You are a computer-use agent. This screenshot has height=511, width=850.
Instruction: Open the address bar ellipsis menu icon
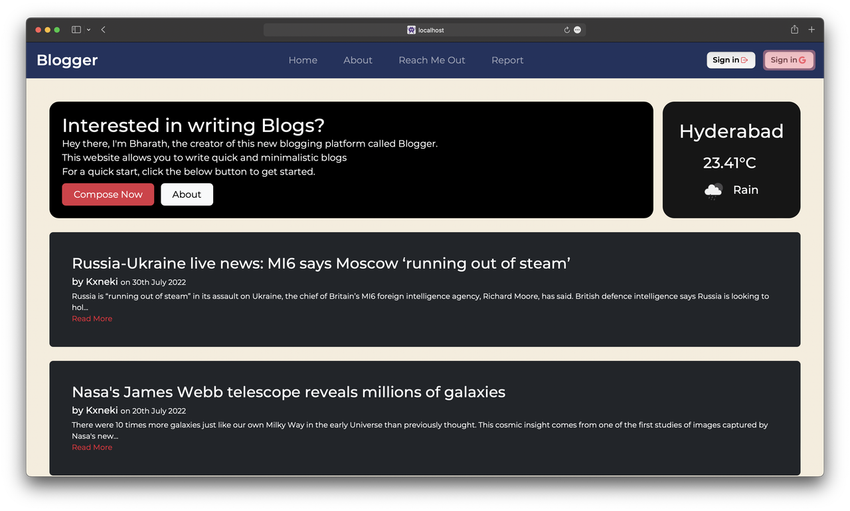577,30
